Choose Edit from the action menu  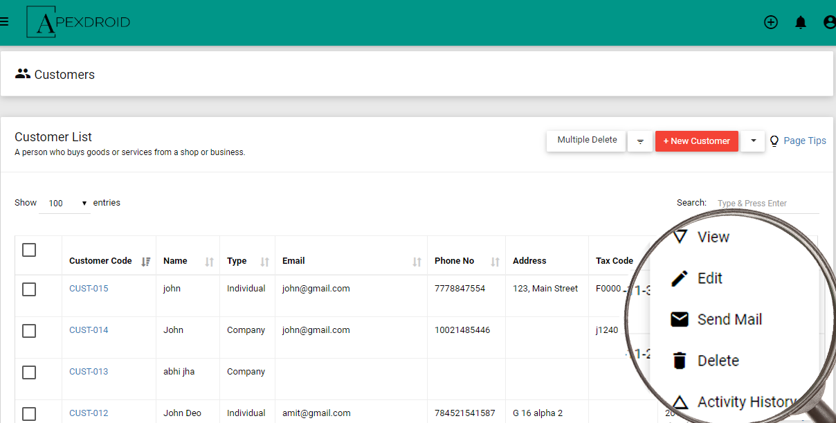[x=710, y=278]
